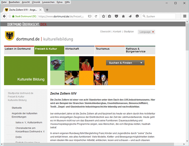Open the Ansicht menu
Image resolution: width=189 pixels, height=146 pixels.
point(26,2)
